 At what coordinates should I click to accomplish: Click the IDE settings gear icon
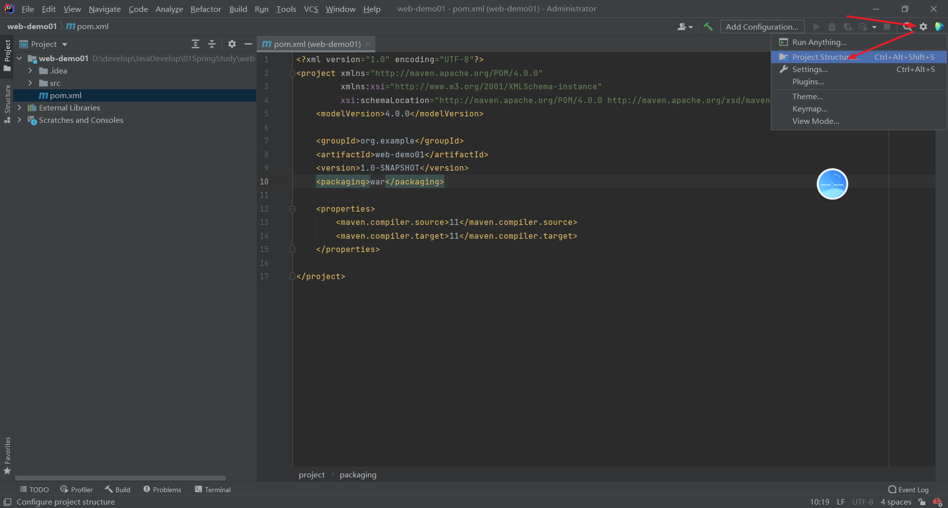click(923, 27)
